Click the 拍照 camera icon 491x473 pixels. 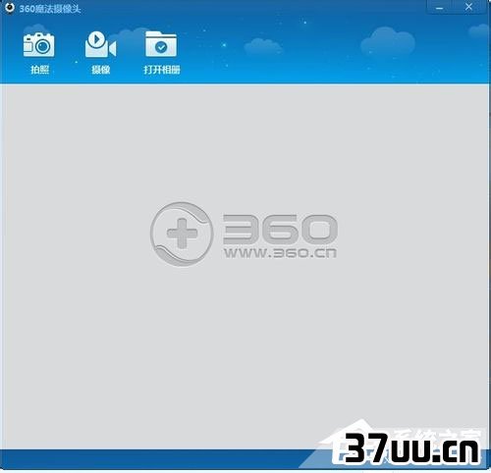click(x=39, y=45)
